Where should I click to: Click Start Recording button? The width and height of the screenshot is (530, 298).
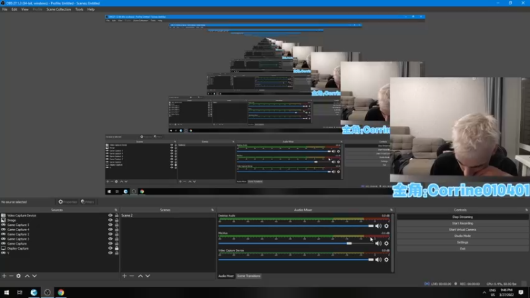462,223
